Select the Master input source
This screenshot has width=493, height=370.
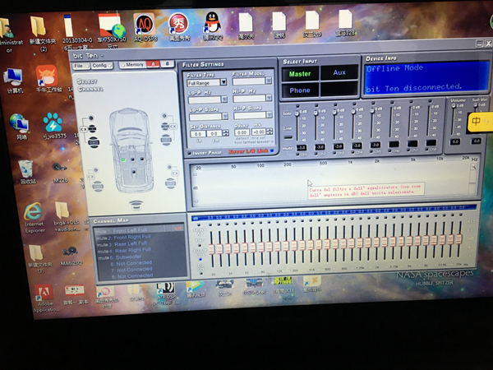click(301, 74)
